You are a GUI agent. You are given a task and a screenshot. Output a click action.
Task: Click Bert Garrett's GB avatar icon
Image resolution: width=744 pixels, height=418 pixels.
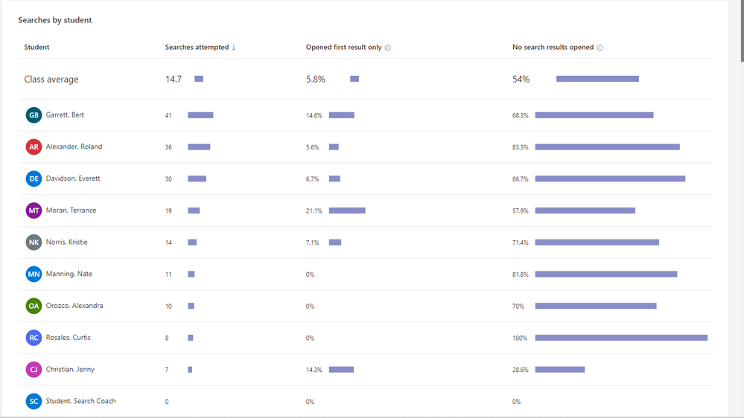pos(34,115)
